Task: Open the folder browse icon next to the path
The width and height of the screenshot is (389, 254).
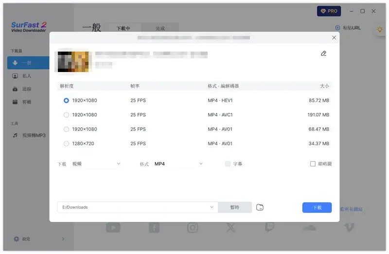Action: pos(260,207)
